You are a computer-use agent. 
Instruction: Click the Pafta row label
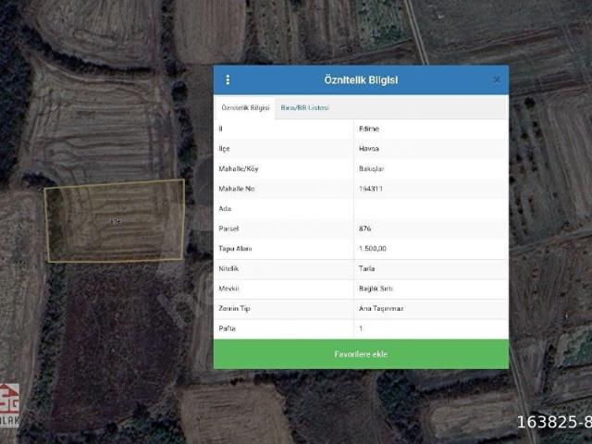coord(227,328)
